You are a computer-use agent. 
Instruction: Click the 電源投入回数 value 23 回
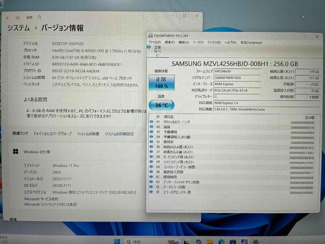click(x=308, y=91)
